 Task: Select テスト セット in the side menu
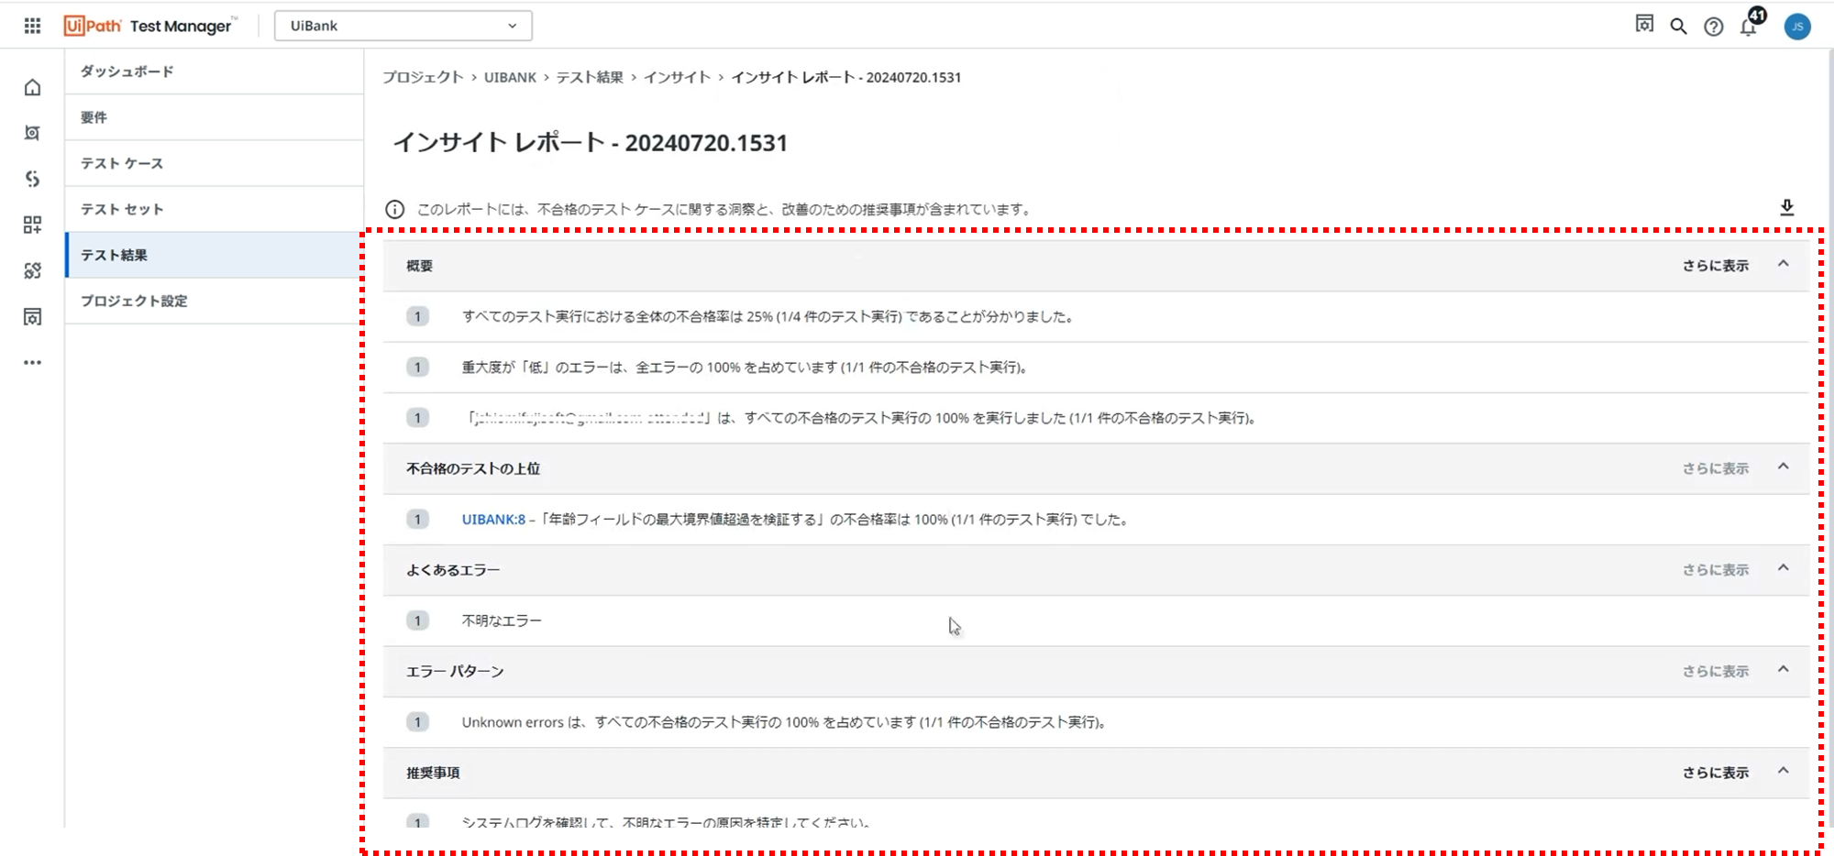tap(215, 209)
